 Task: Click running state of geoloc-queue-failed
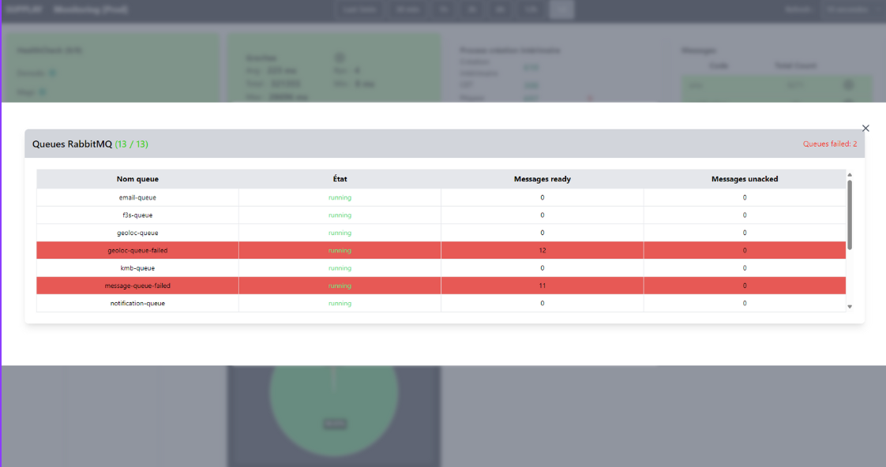(340, 250)
